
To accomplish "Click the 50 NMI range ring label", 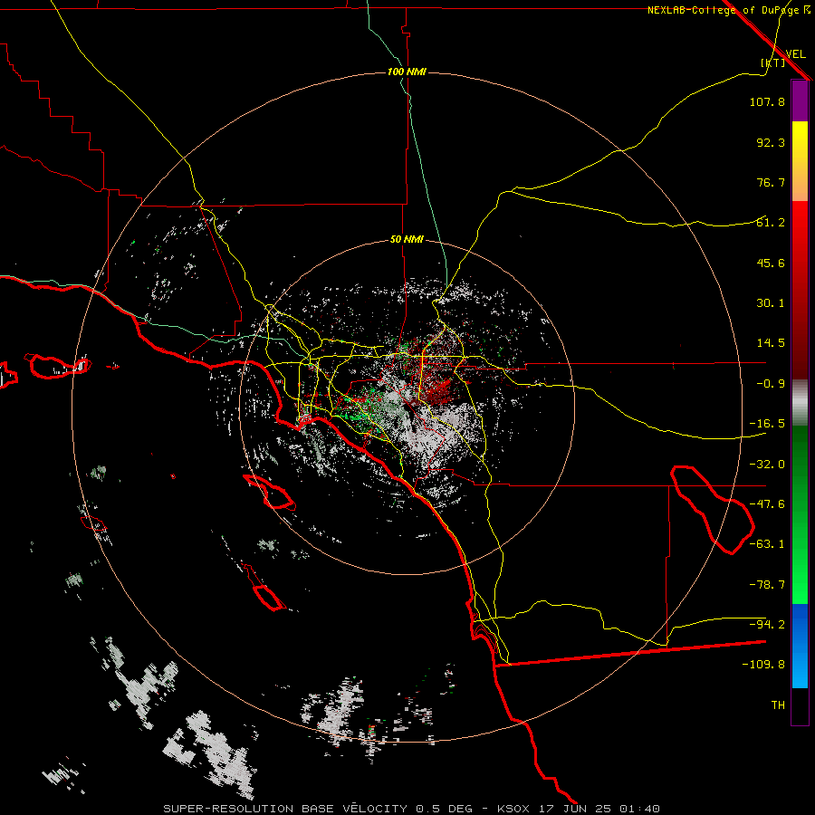I will click(407, 240).
